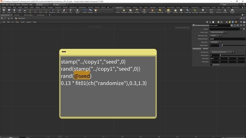This screenshot has height=138, width=246.
Task: Select the Distribution parameter tab
Action: [x=197, y=49]
